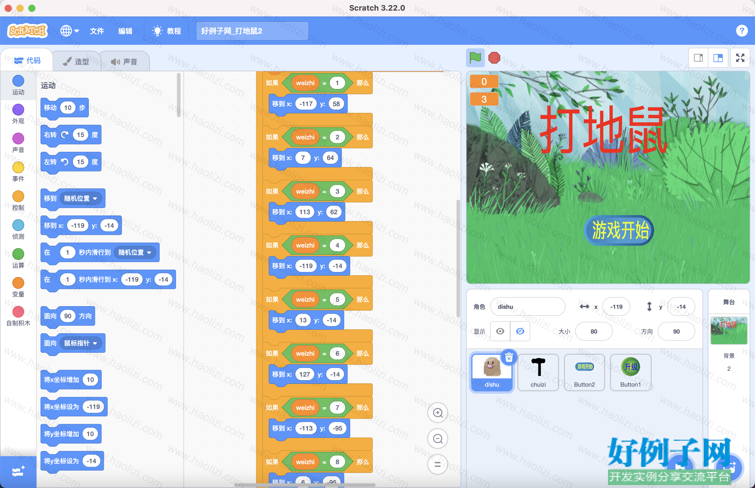This screenshot has height=488, width=755.
Task: Edit the project title field
Action: click(x=252, y=31)
